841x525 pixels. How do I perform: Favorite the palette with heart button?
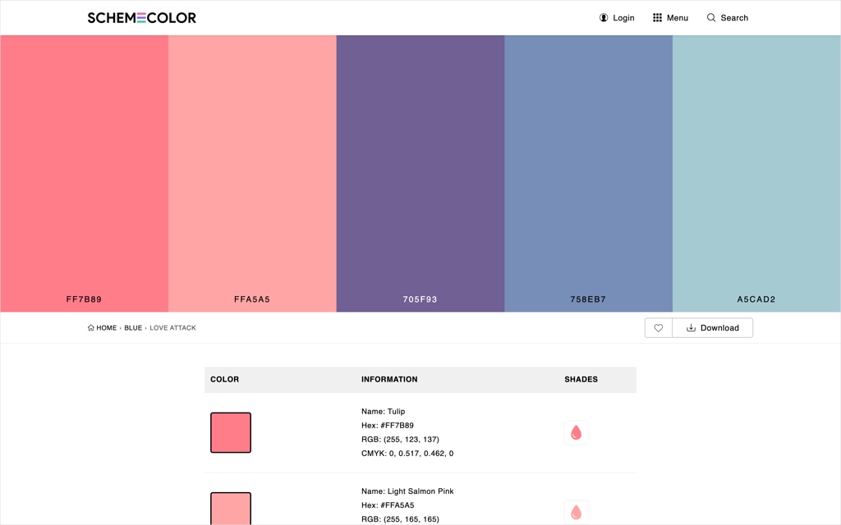pyautogui.click(x=658, y=328)
